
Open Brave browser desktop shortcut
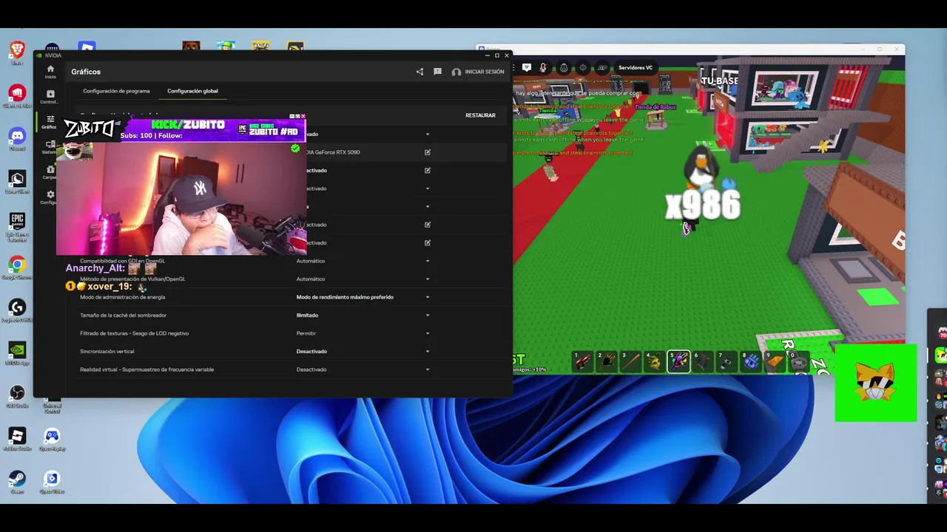(17, 52)
